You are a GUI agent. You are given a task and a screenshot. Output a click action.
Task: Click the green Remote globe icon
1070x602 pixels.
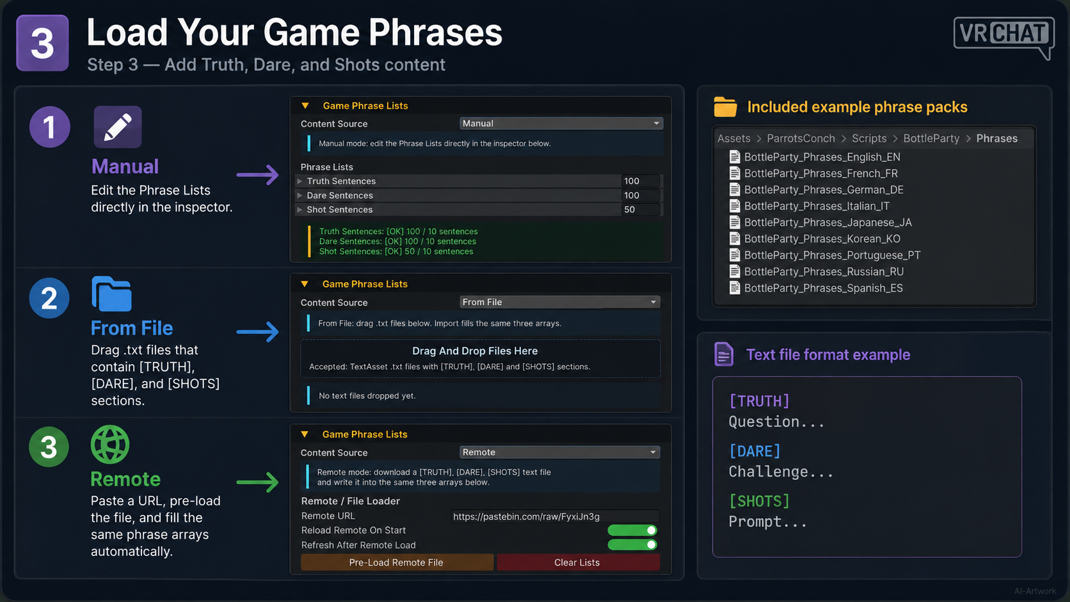tap(110, 445)
